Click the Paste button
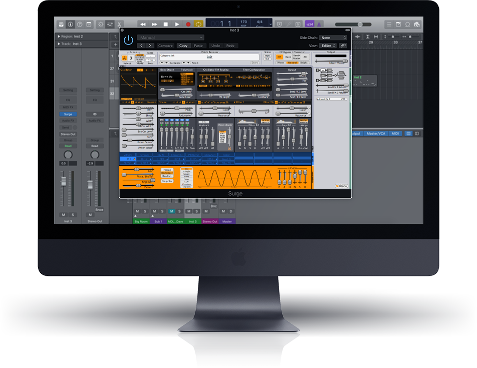This screenshot has width=477, height=368. click(x=198, y=46)
